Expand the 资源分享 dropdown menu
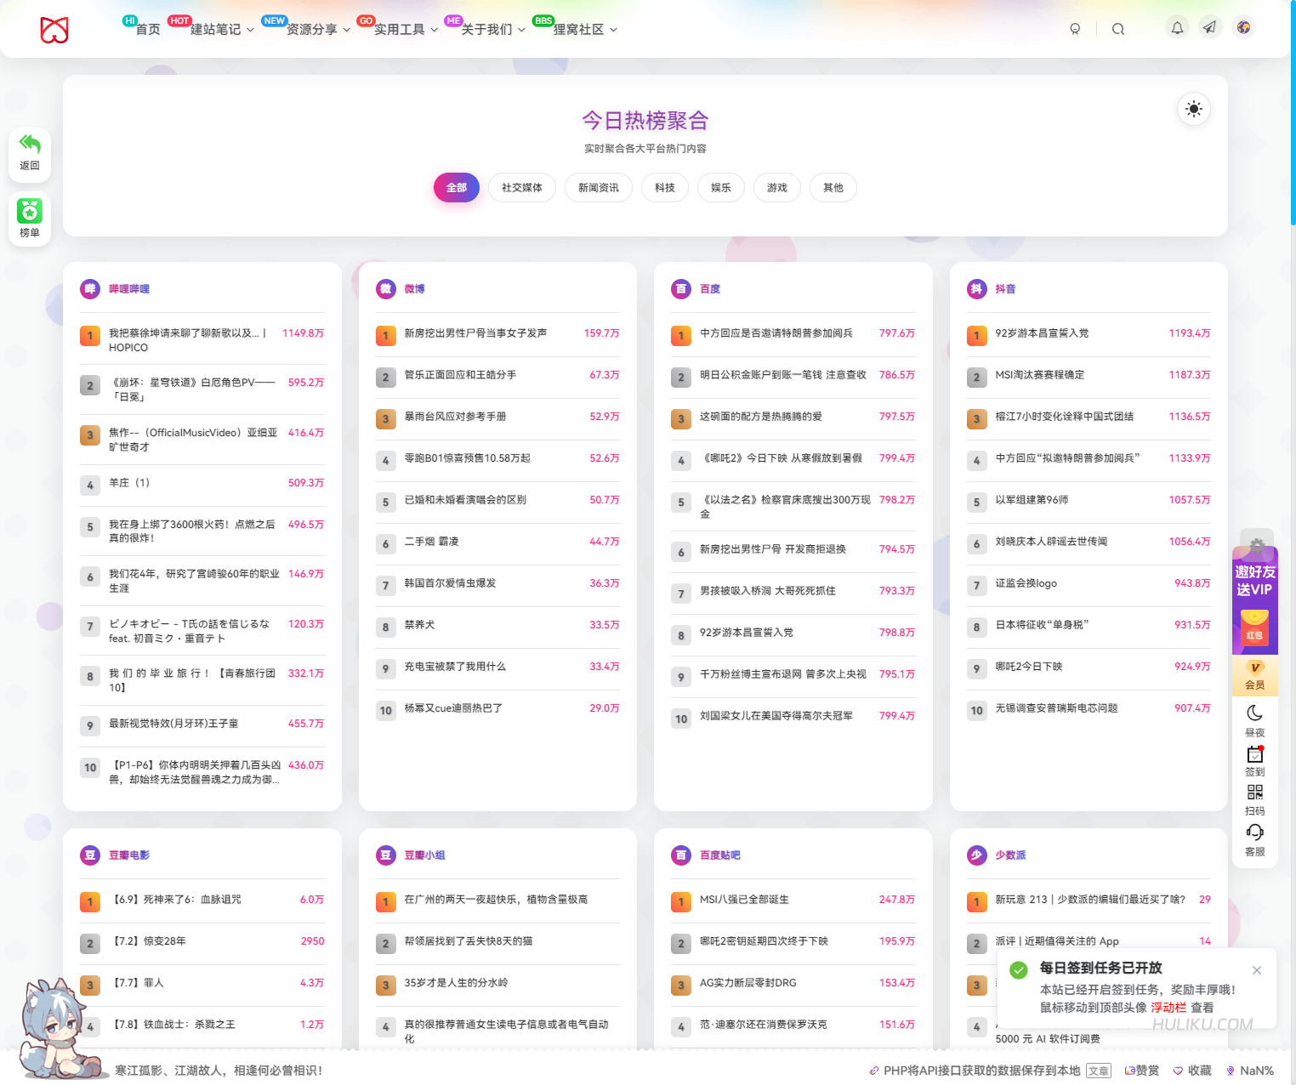The width and height of the screenshot is (1296, 1085). (317, 30)
